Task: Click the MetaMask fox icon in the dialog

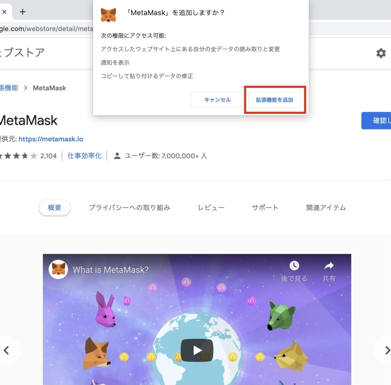Action: 108,15
